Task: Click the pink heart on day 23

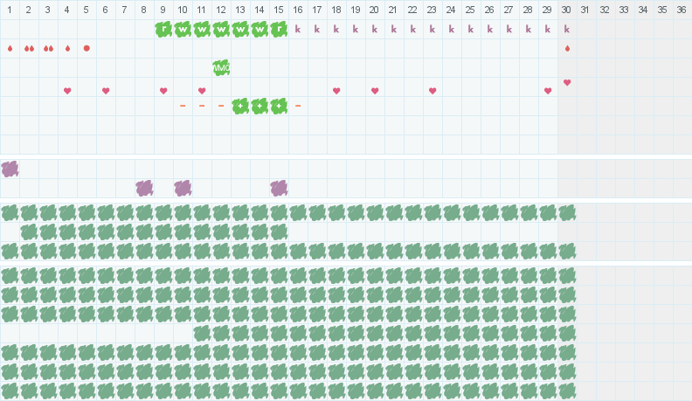Action: 432,91
